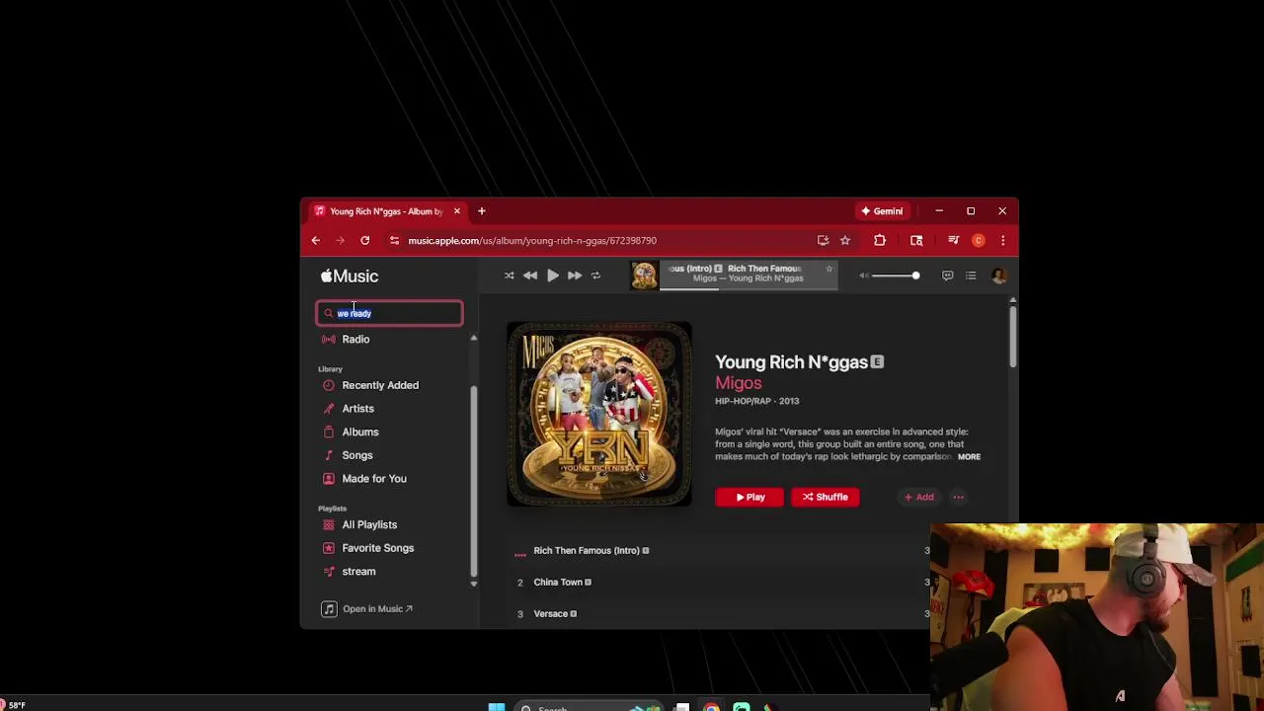View site information icon in address bar
The height and width of the screenshot is (711, 1264).
pyautogui.click(x=394, y=240)
